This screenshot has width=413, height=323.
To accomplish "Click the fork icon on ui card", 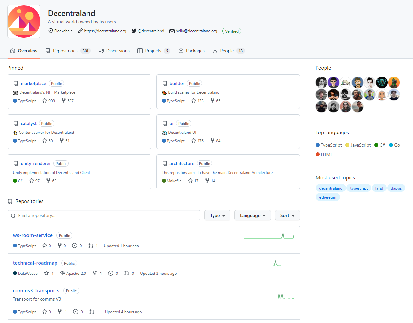I will 213,141.
